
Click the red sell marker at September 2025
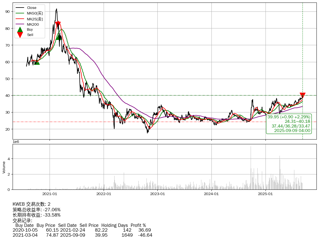(x=302, y=95)
